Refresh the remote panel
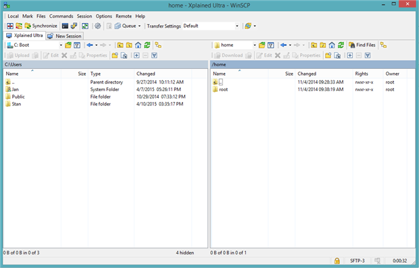The height and width of the screenshot is (268, 419). click(x=341, y=45)
